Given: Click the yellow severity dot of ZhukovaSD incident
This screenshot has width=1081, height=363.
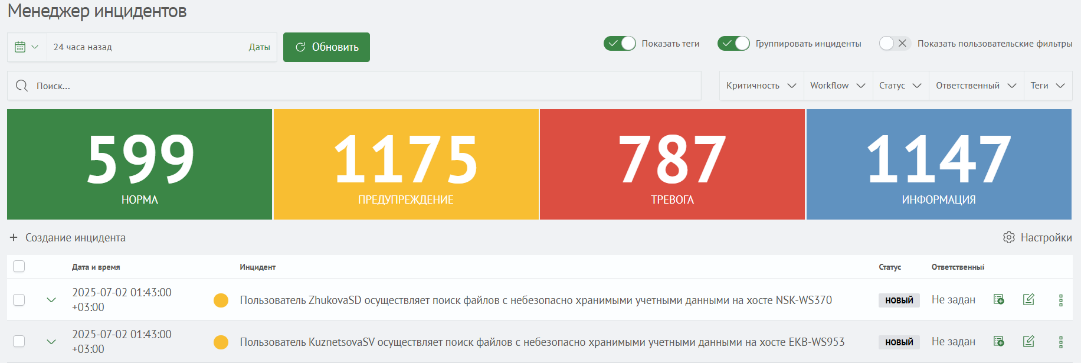Looking at the screenshot, I should point(221,300).
